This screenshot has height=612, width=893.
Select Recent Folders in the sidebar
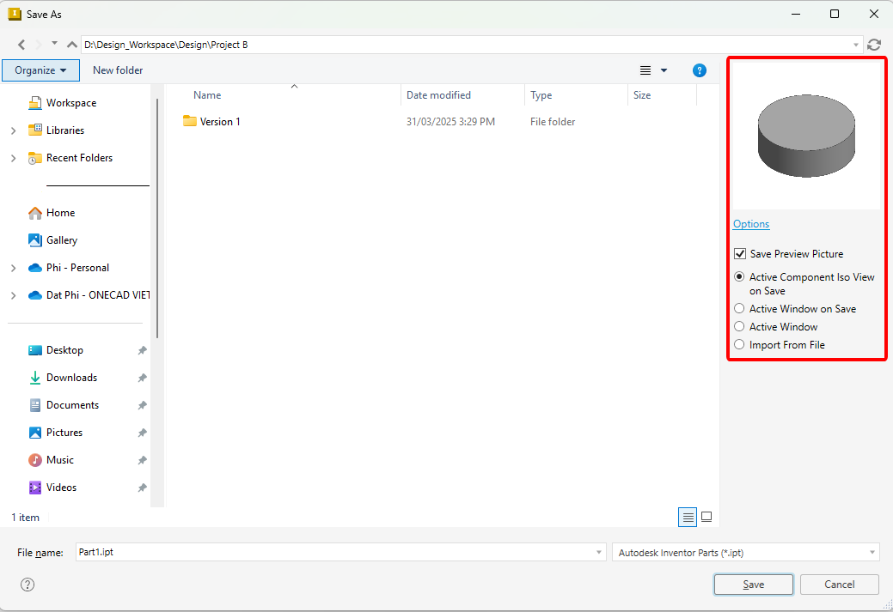click(79, 158)
